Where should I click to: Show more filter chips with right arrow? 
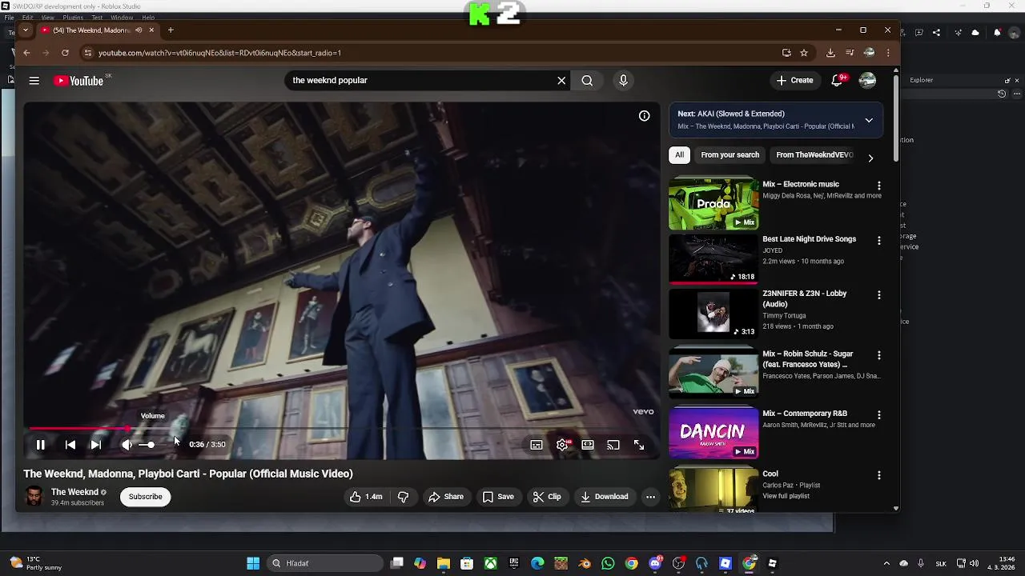(870, 158)
